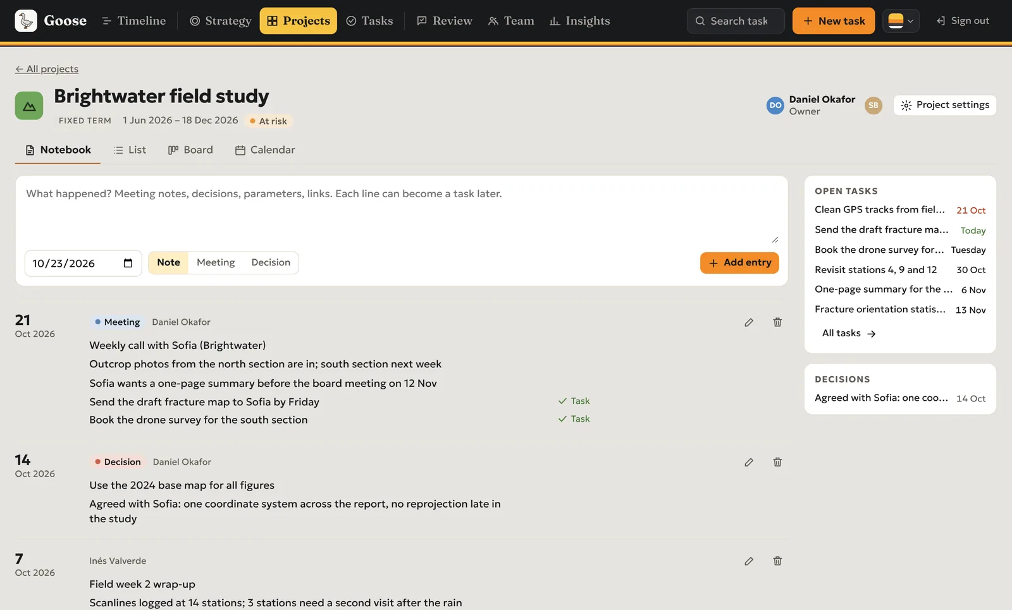Viewport: 1012px width, 610px height.
Task: Switch to the Board view tab
Action: (190, 150)
